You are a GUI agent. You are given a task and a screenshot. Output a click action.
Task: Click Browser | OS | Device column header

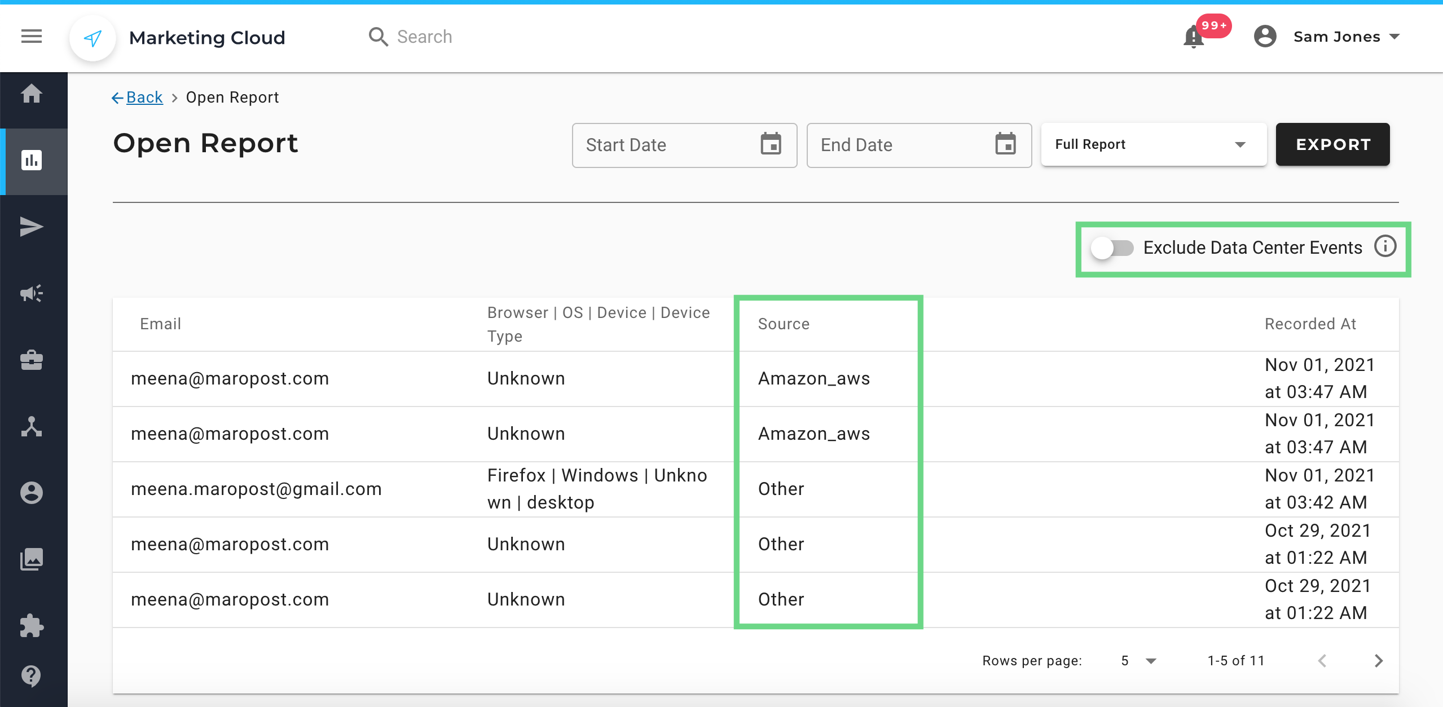(x=598, y=324)
